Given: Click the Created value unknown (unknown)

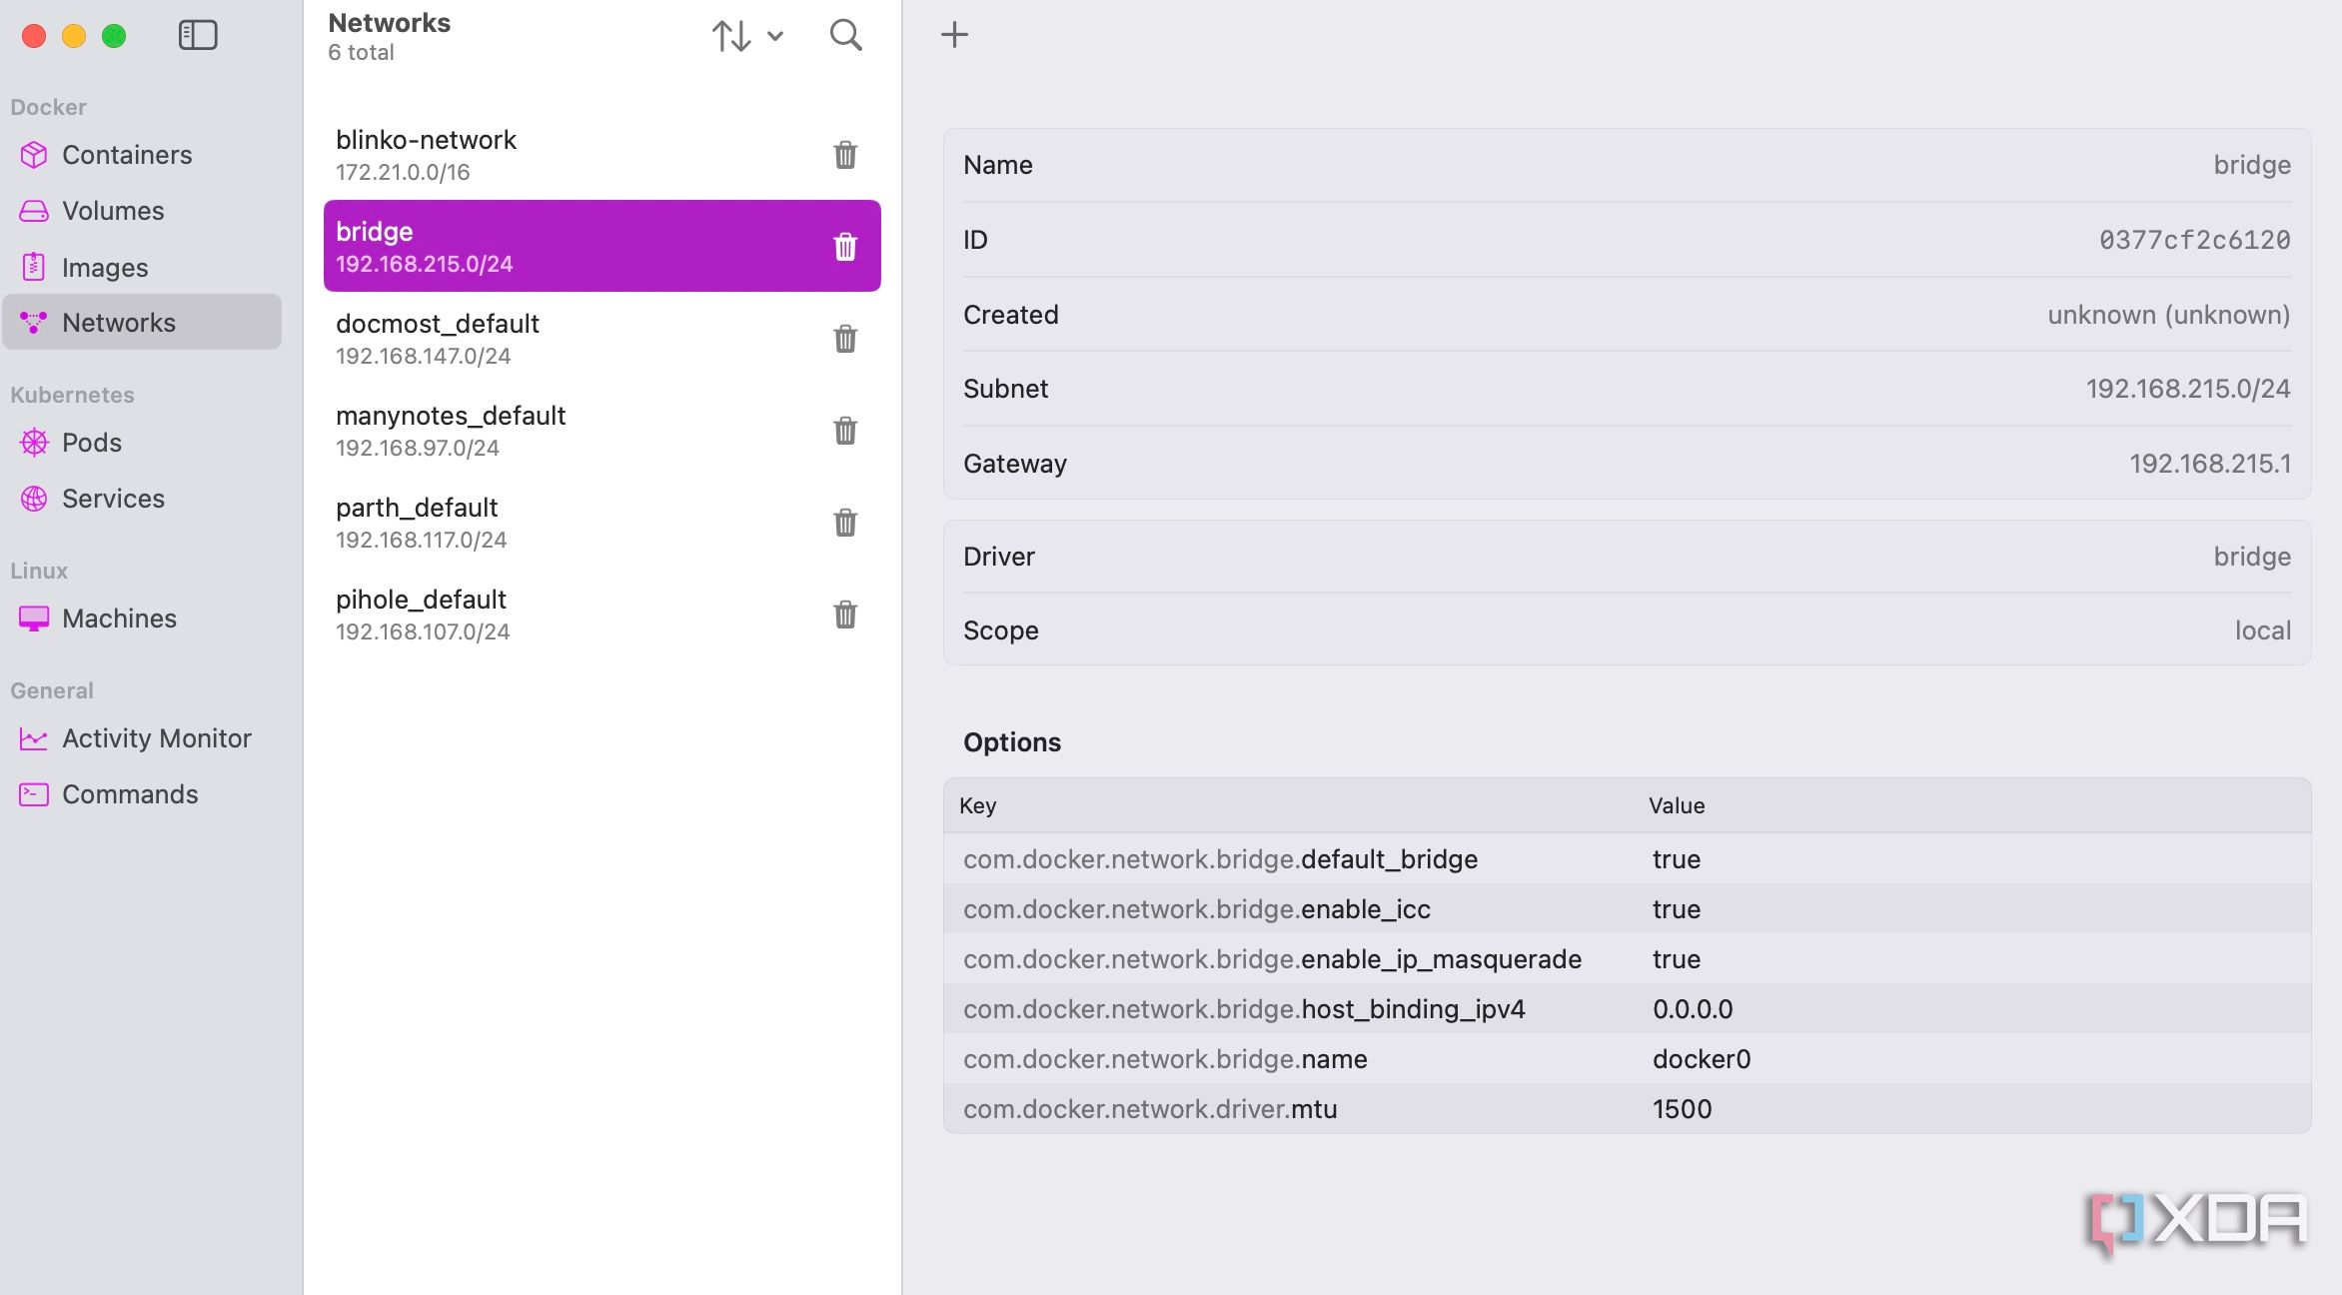Looking at the screenshot, I should pyautogui.click(x=2168, y=315).
